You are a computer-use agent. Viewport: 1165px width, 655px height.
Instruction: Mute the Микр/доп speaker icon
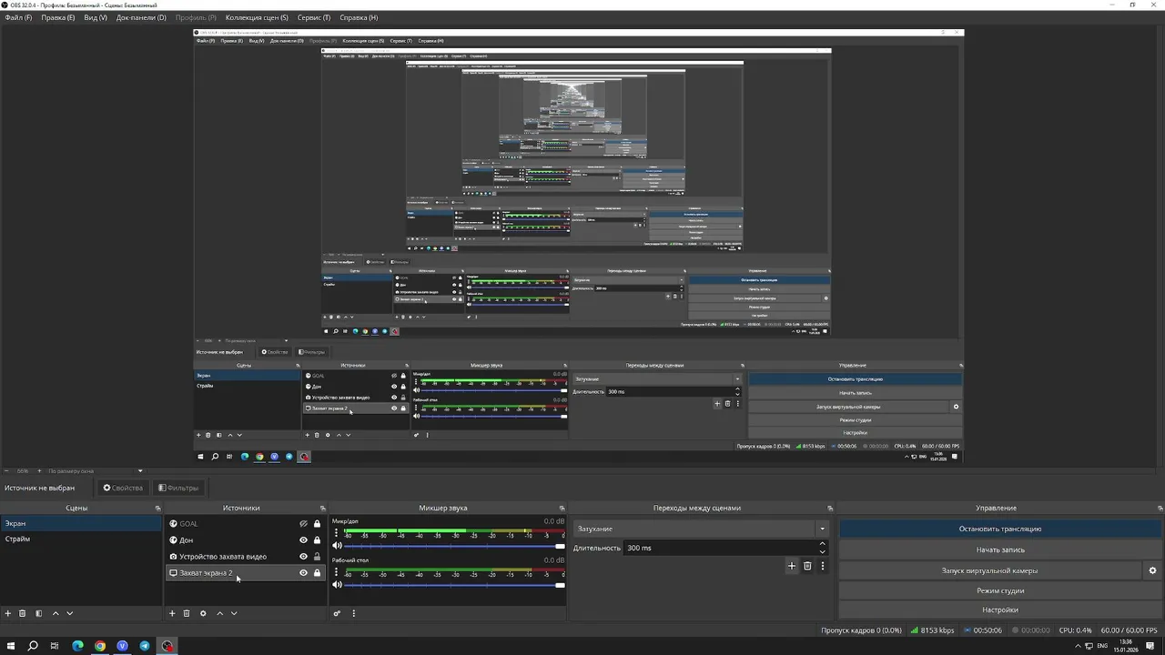tap(337, 546)
